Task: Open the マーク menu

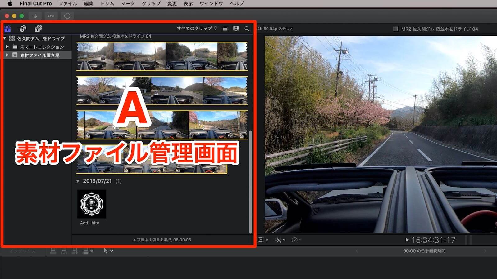Action: [128, 3]
